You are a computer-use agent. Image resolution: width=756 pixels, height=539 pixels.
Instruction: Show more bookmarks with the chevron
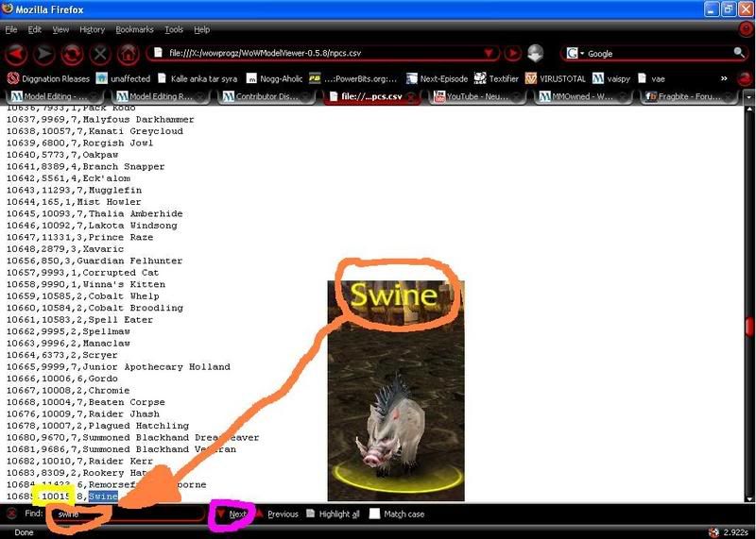724,78
